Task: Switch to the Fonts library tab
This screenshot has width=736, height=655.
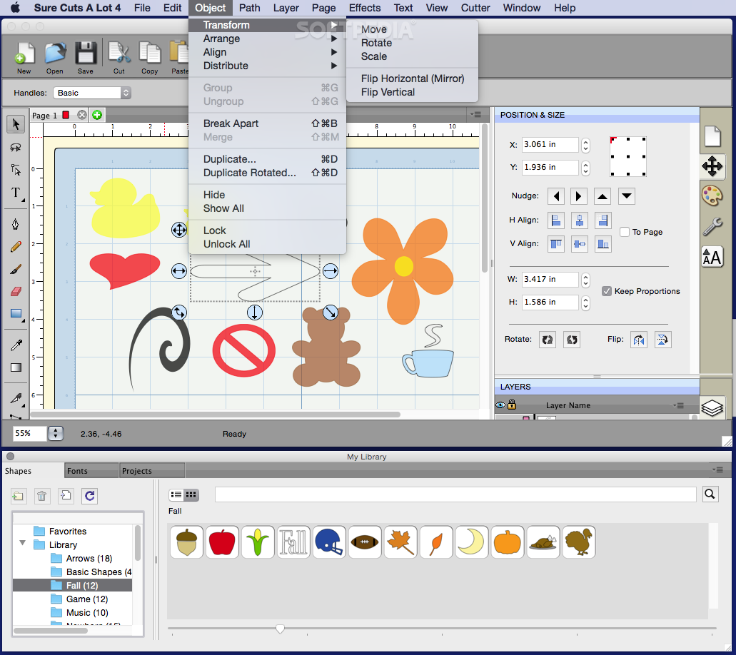Action: tap(91, 471)
